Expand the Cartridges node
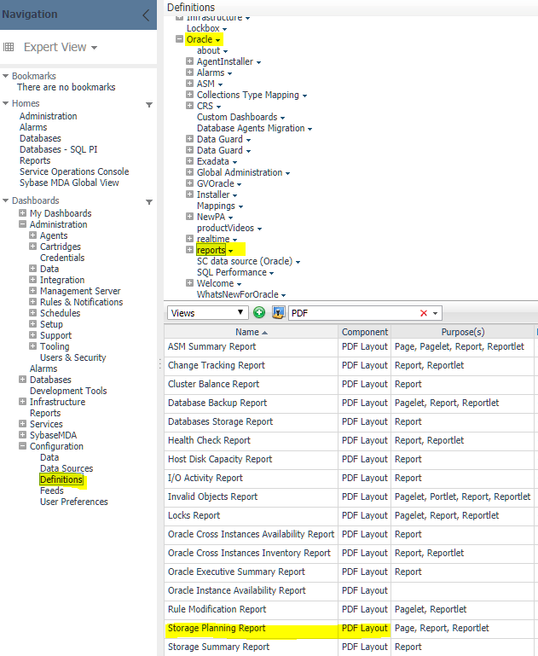Viewport: 538px width, 656px height. (32, 247)
